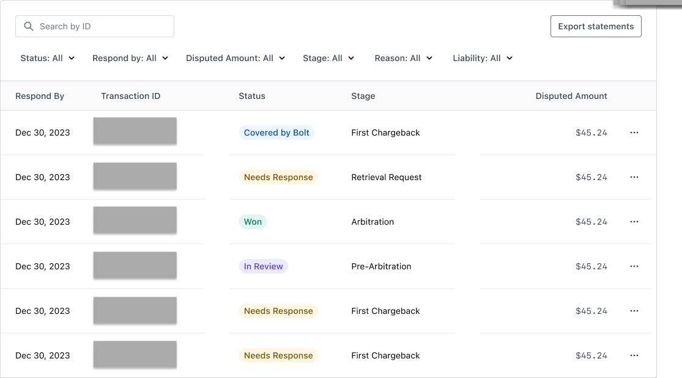Click $45.24 amount in the Arbitration row
682x378 pixels.
pyautogui.click(x=591, y=222)
